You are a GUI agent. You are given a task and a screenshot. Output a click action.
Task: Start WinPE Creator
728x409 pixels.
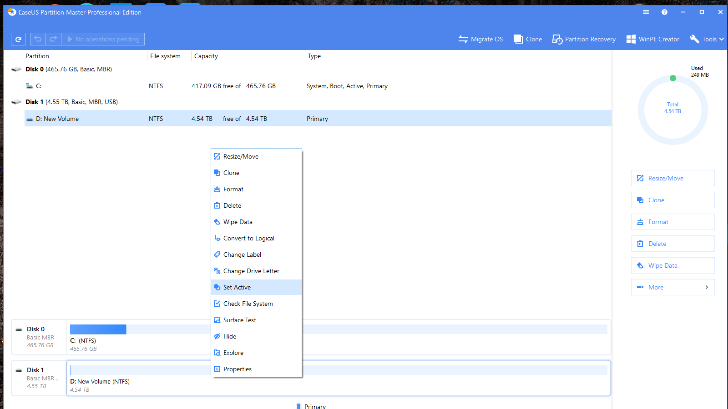[x=653, y=39]
